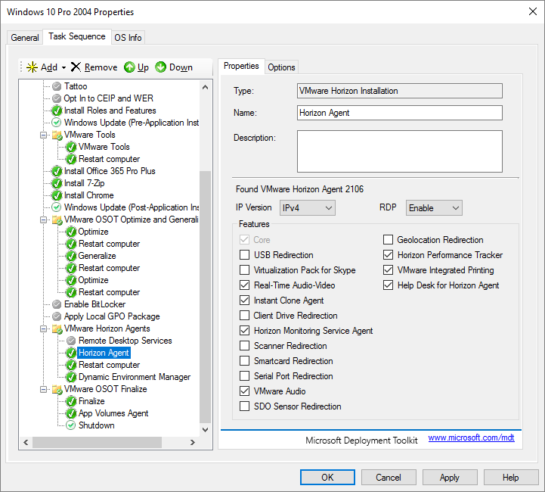Open the Options tab

click(x=281, y=67)
